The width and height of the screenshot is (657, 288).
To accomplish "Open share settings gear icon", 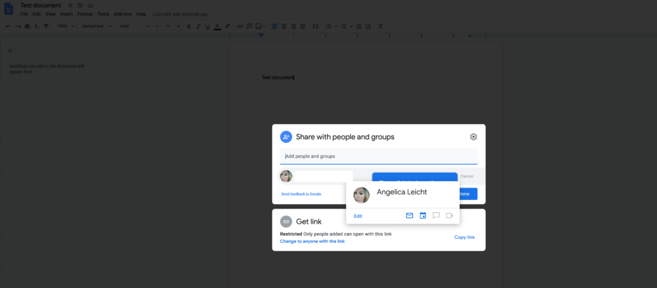I will tap(473, 137).
